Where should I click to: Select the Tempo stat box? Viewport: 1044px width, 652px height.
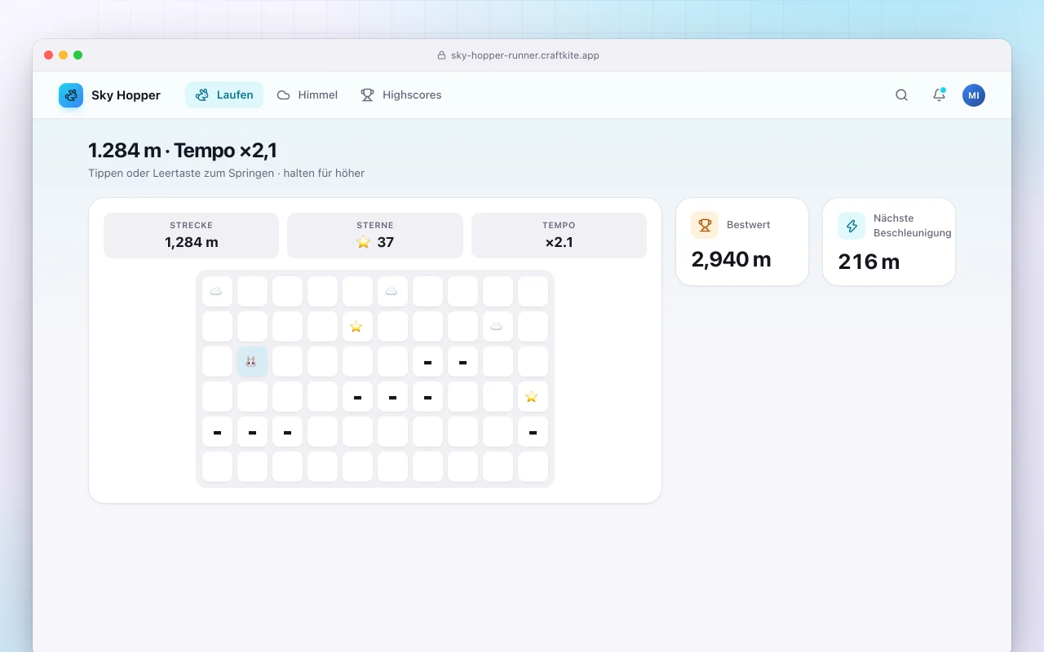pyautogui.click(x=559, y=236)
